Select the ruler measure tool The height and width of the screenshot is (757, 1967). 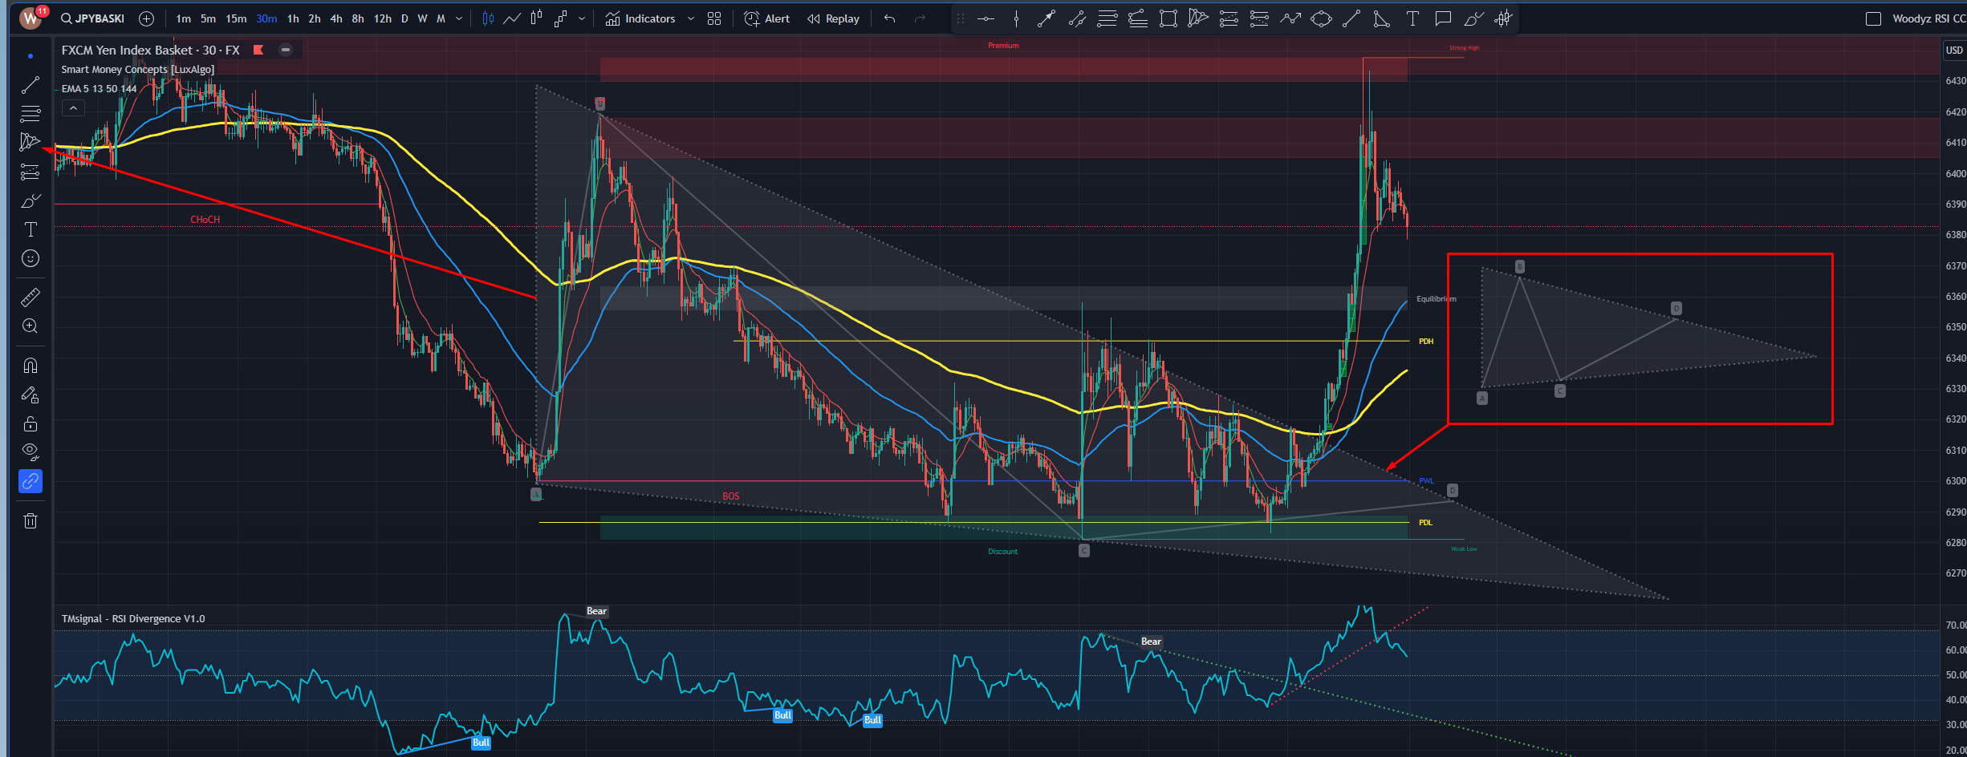click(x=30, y=298)
